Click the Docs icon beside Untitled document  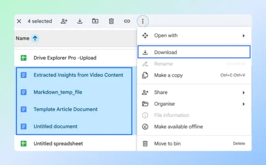point(24,126)
